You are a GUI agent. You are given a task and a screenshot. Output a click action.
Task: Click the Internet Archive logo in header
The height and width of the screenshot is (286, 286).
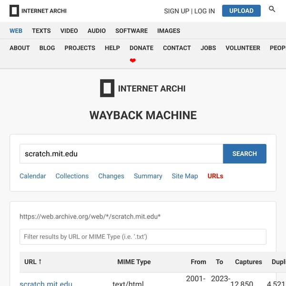(x=38, y=11)
